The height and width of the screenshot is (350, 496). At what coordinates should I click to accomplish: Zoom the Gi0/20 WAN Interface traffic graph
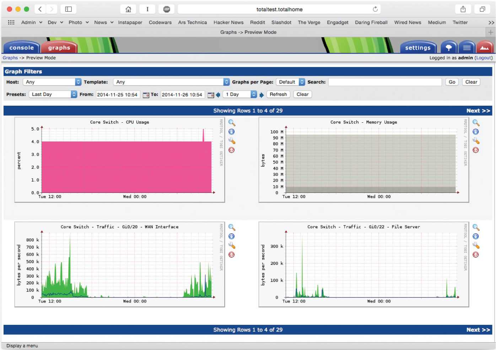click(x=232, y=227)
